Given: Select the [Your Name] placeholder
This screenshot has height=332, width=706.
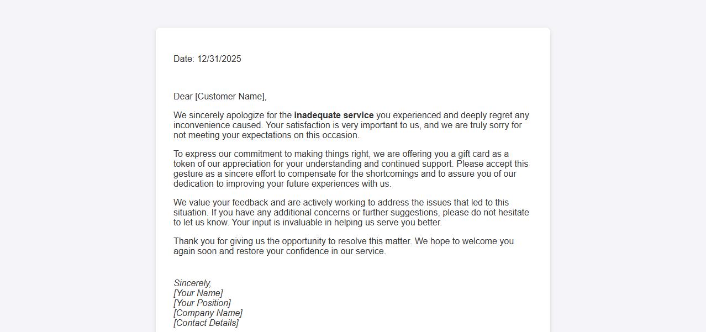Looking at the screenshot, I should click(x=198, y=293).
